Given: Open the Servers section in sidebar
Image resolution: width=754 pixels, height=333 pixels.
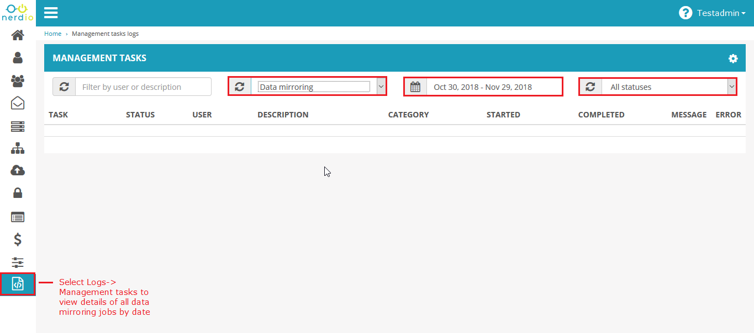Looking at the screenshot, I should [x=18, y=127].
